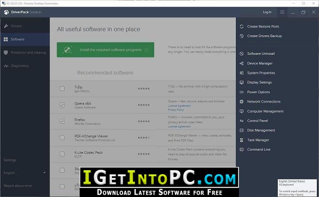This screenshot has width=319, height=197.
Task: Click the Command Line icon
Action: coord(242,150)
